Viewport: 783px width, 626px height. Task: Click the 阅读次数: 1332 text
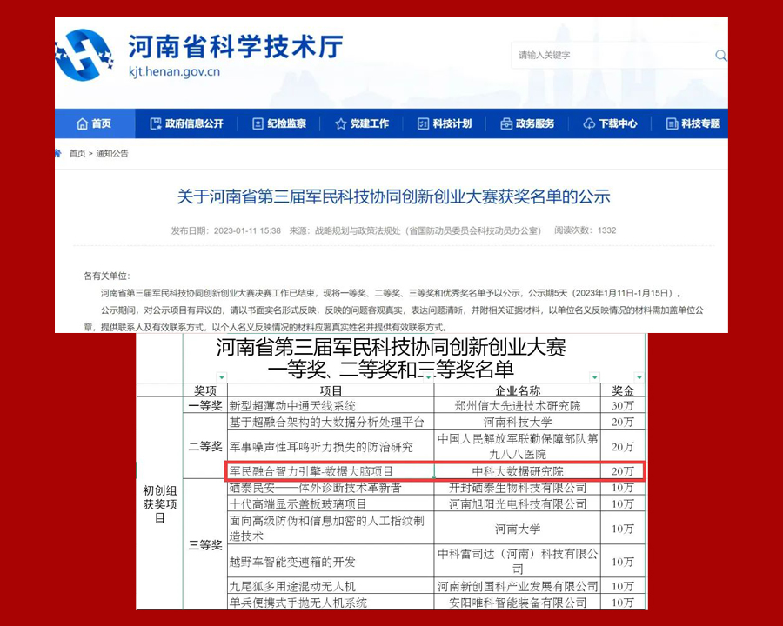[586, 230]
